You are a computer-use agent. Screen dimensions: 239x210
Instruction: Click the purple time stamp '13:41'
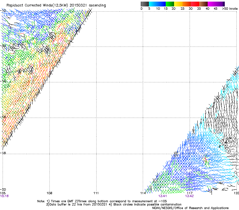pos(162,196)
